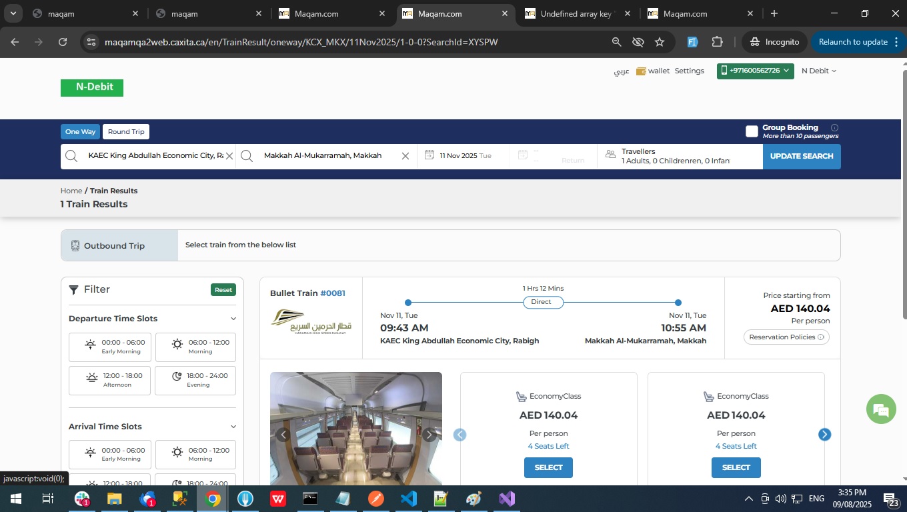The image size is (907, 512).
Task: Show next train interior photo
Action: [429, 435]
